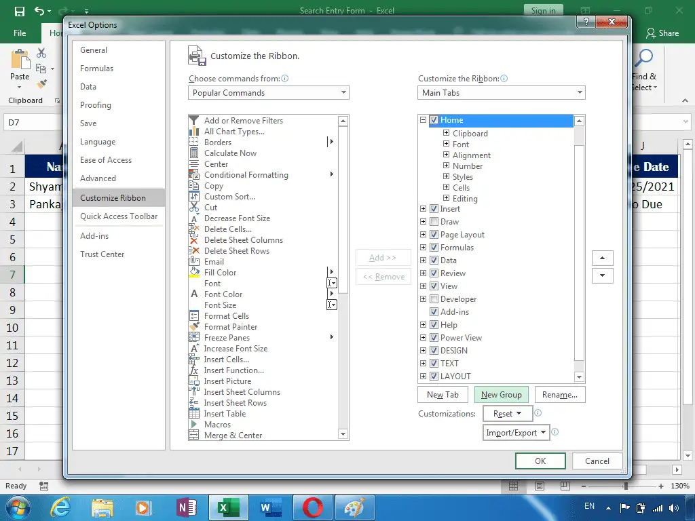This screenshot has height=521, width=695.
Task: Select the Insert Function fx icon
Action: [x=193, y=370]
